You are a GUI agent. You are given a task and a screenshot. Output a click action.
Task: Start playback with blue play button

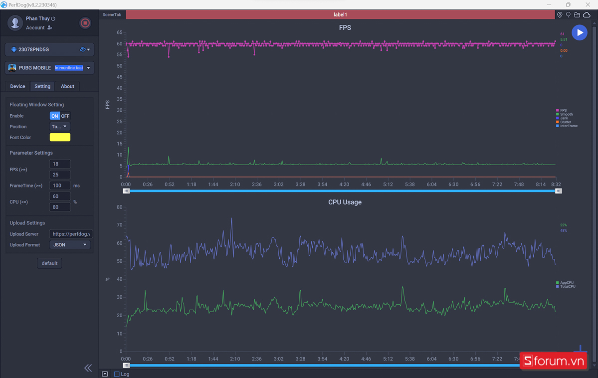[580, 33]
